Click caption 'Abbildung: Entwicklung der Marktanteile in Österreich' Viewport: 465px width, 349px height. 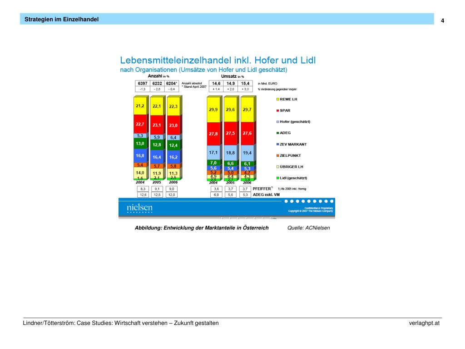(x=202, y=228)
